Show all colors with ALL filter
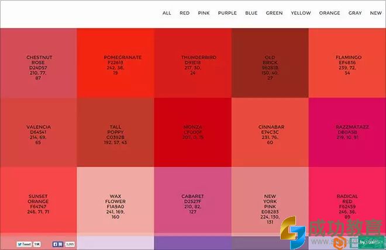This screenshot has width=386, height=250. pos(167,13)
